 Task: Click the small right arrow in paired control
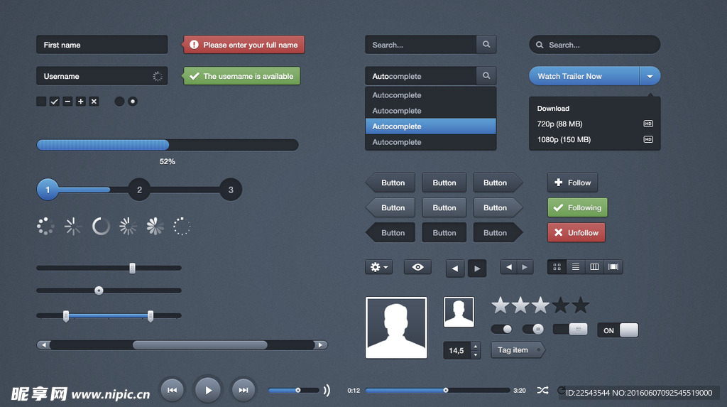[525, 267]
